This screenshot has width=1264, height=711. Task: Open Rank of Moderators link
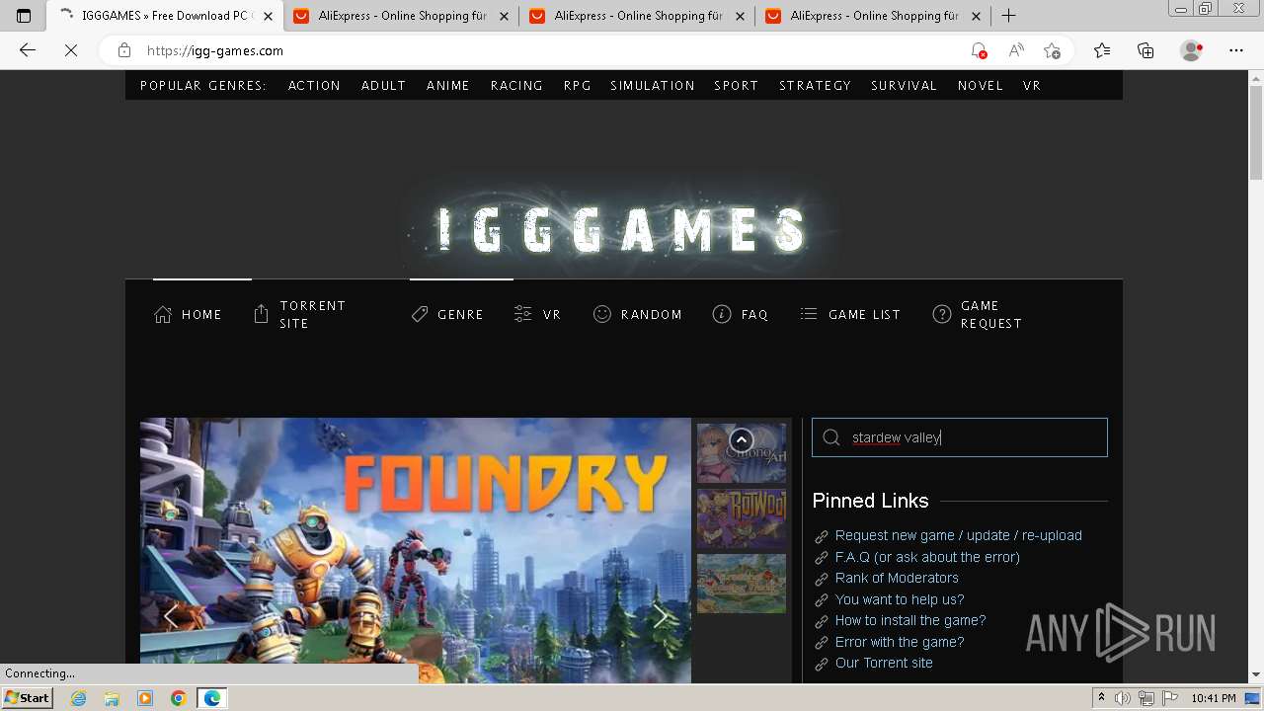click(x=897, y=578)
